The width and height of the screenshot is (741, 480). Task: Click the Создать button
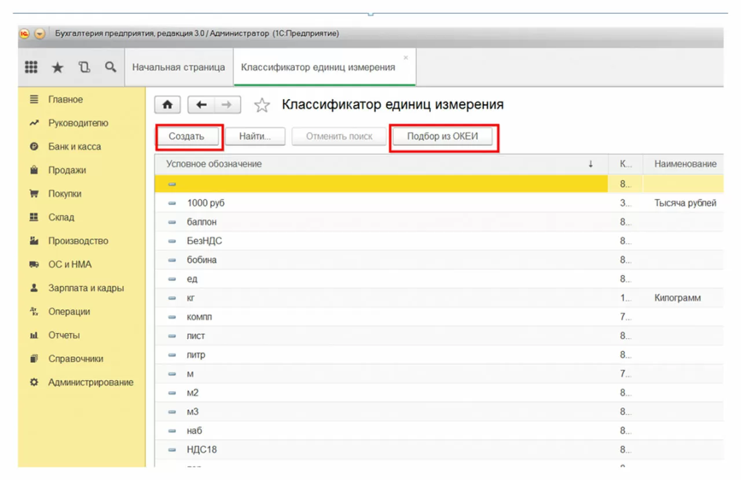pos(186,137)
